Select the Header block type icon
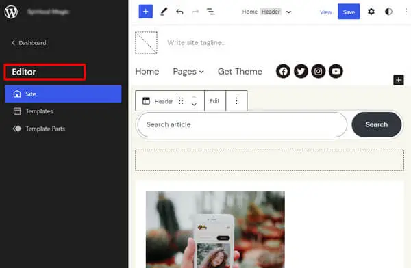 click(146, 101)
